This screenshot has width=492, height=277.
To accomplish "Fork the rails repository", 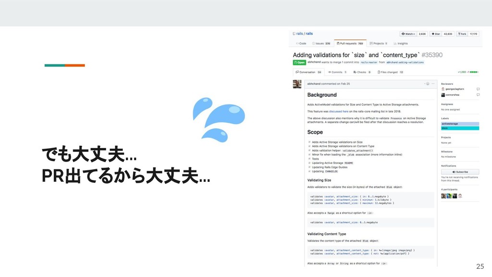I will tap(462, 34).
